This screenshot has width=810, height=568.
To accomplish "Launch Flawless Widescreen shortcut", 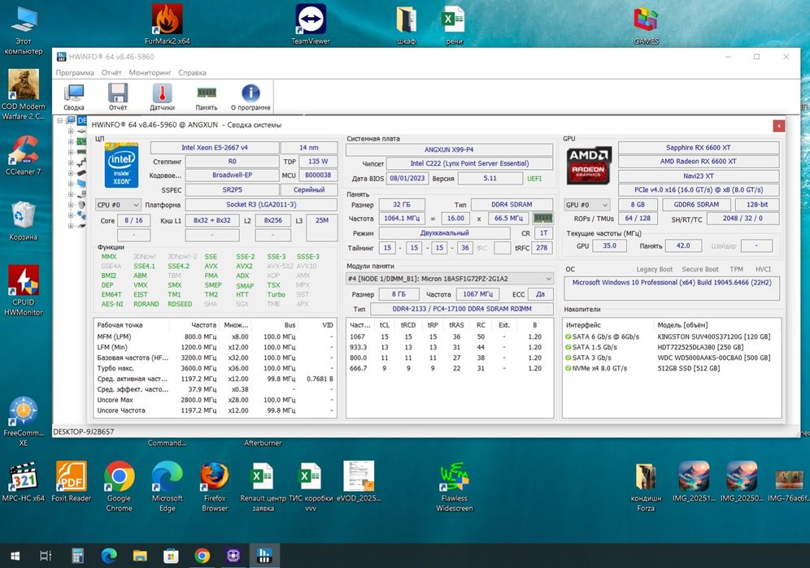I will click(x=454, y=487).
